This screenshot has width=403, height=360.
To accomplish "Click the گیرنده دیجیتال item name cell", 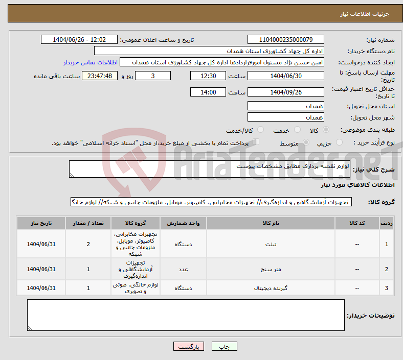I will point(271,288).
